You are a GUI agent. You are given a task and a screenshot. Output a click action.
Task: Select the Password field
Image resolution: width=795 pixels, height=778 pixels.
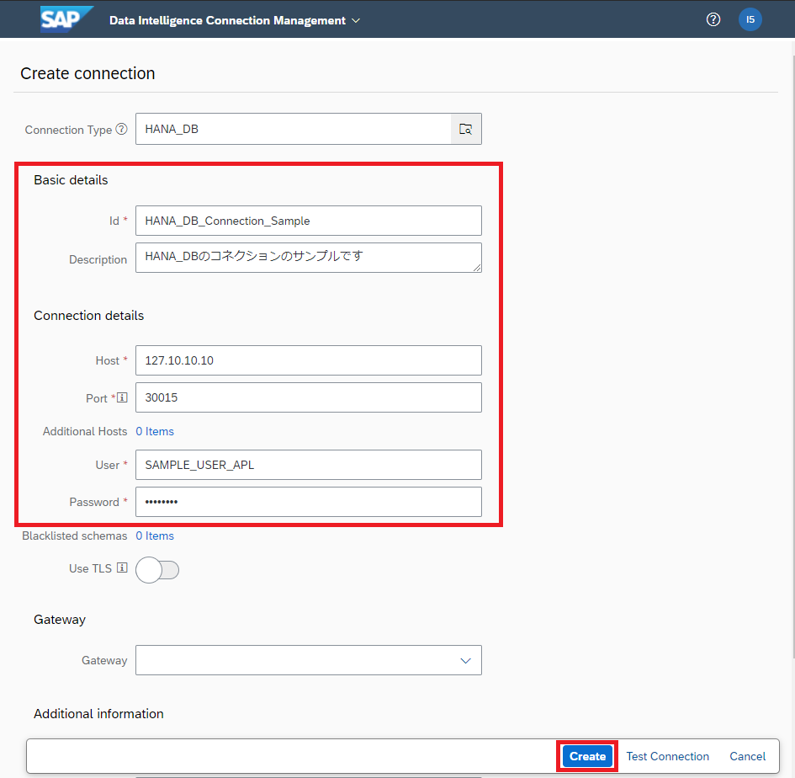[x=308, y=502]
